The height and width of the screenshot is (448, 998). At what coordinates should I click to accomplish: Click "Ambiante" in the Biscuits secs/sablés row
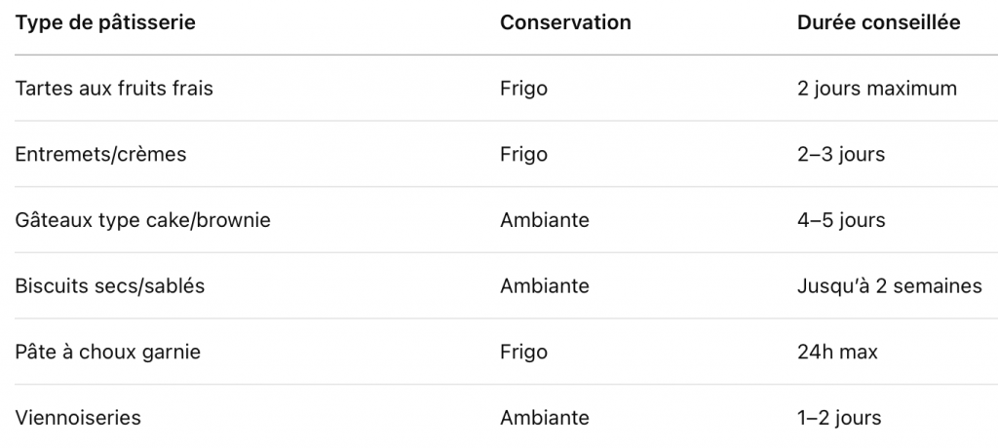[545, 286]
